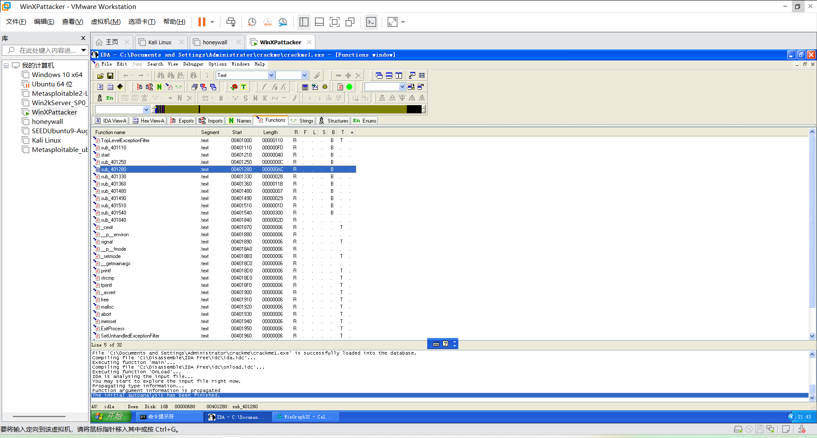Toggle the VMware thumbnail bar
Image resolution: width=817 pixels, height=438 pixels.
pos(319,22)
